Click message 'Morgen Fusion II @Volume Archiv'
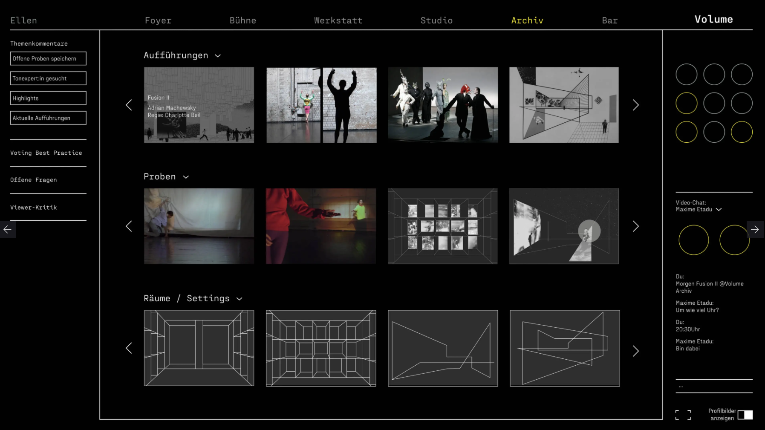The height and width of the screenshot is (430, 765). tap(710, 287)
